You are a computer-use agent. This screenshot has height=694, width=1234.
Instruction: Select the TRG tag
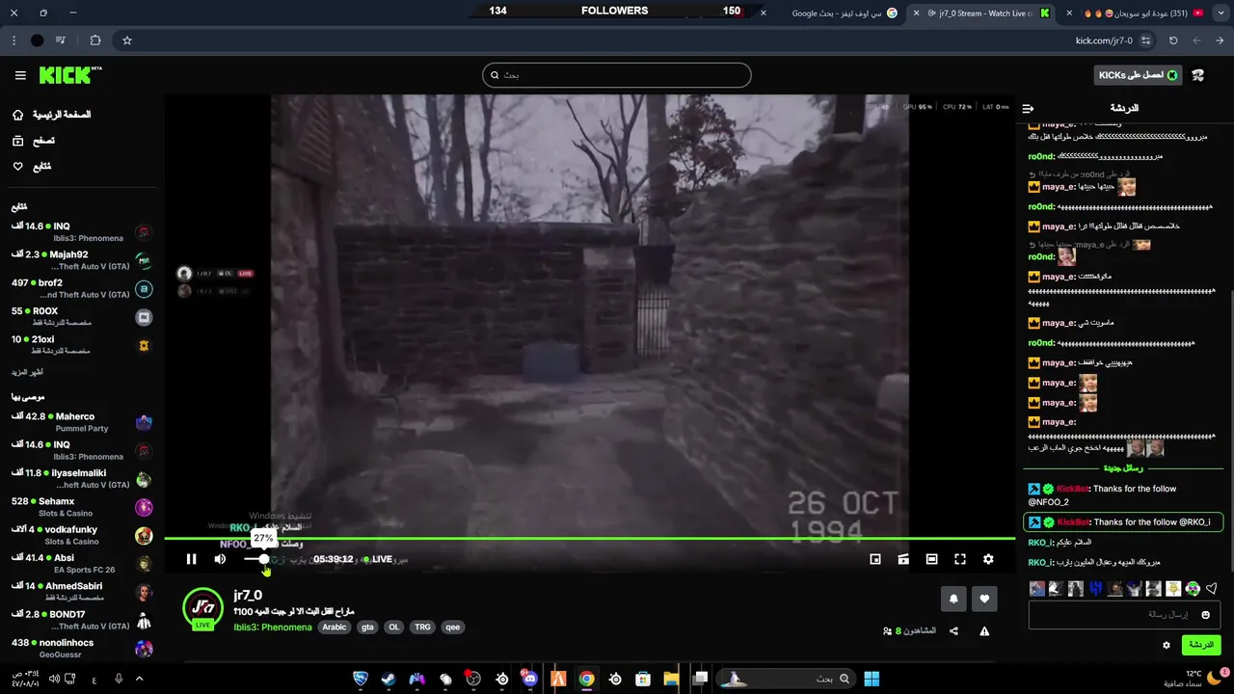pyautogui.click(x=422, y=627)
